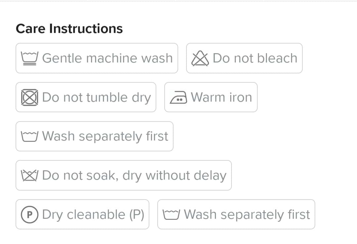This screenshot has width=357, height=244.
Task: Click wash tub icon beside Warm iron row below
Action: coord(30,136)
